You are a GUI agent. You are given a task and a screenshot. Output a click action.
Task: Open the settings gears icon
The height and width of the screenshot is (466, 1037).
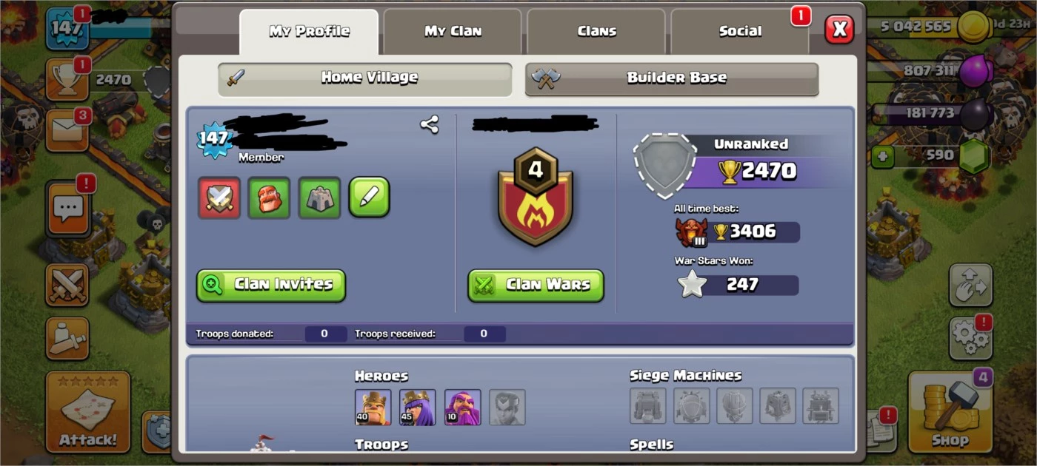tap(971, 337)
